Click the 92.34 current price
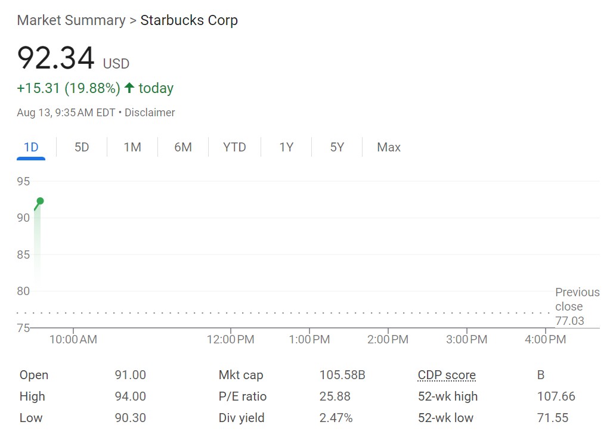This screenshot has width=613, height=431. point(56,58)
